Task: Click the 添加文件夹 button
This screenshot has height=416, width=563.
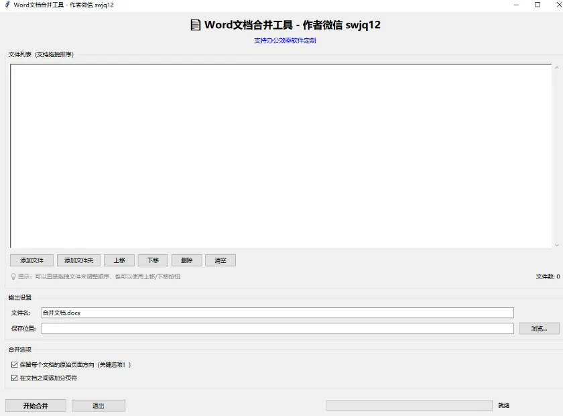Action: (x=78, y=260)
